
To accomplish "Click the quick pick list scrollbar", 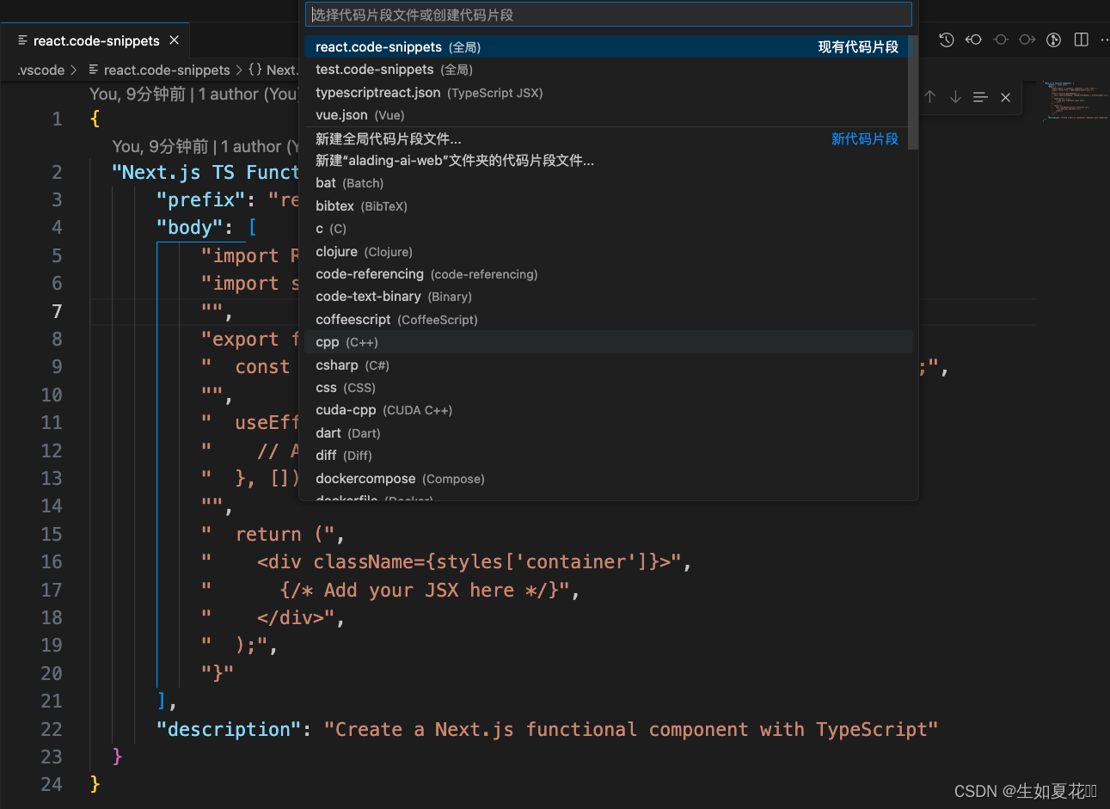I will click(x=913, y=93).
